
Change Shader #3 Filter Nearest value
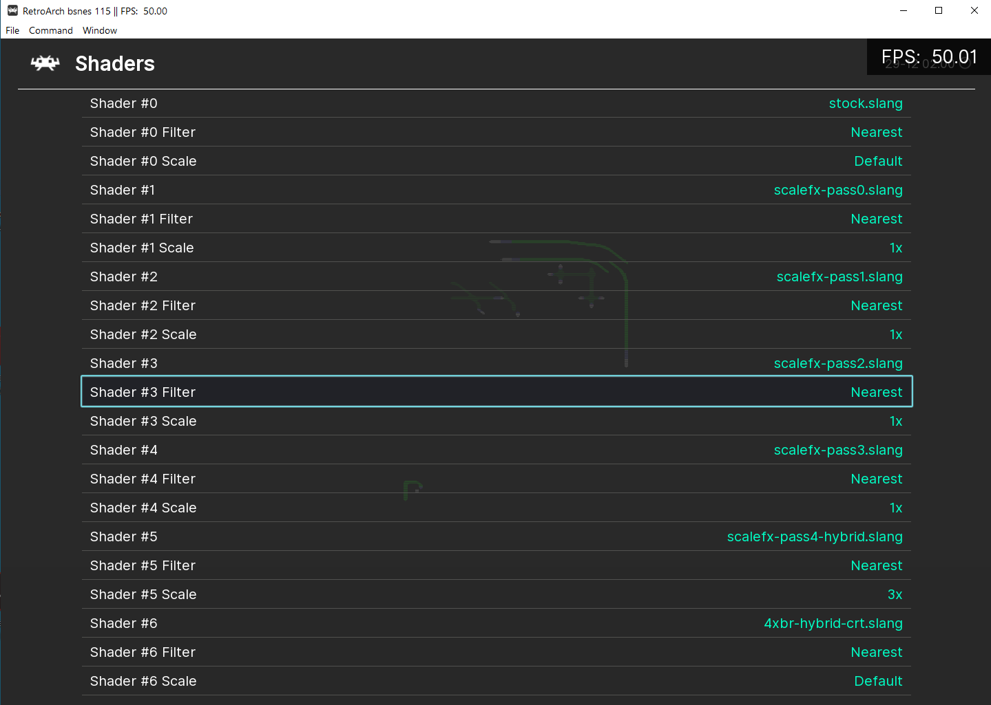click(x=876, y=392)
